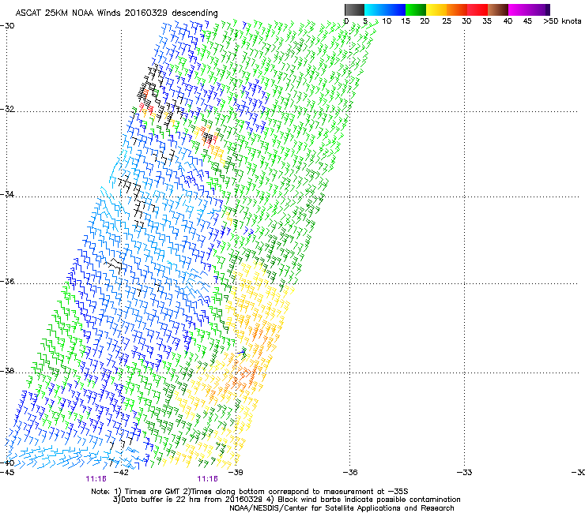Click the '-40' latitude axis label
The height and width of the screenshot is (513, 585).
7,462
